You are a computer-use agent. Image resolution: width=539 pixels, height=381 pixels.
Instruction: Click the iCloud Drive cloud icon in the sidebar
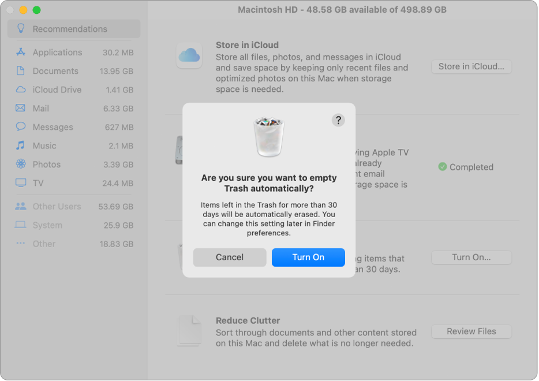pyautogui.click(x=21, y=89)
